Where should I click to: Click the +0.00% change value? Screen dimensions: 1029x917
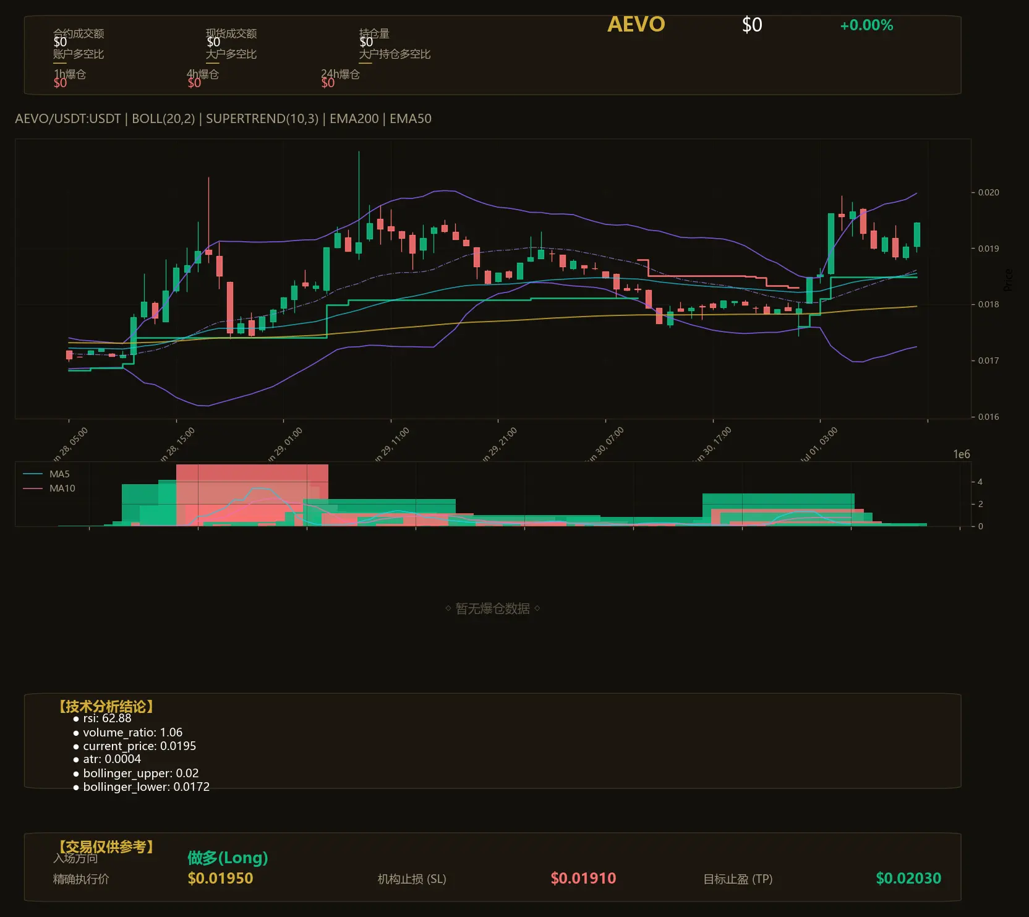click(x=866, y=25)
